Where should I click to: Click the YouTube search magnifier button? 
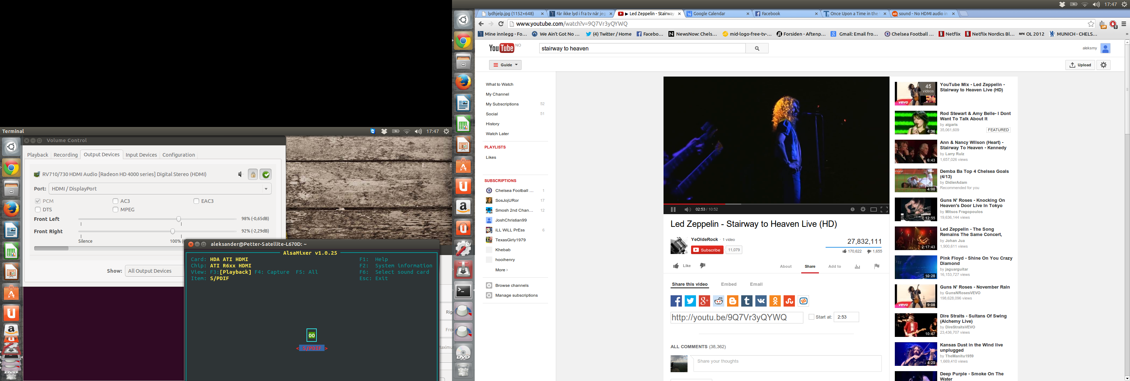pos(757,48)
